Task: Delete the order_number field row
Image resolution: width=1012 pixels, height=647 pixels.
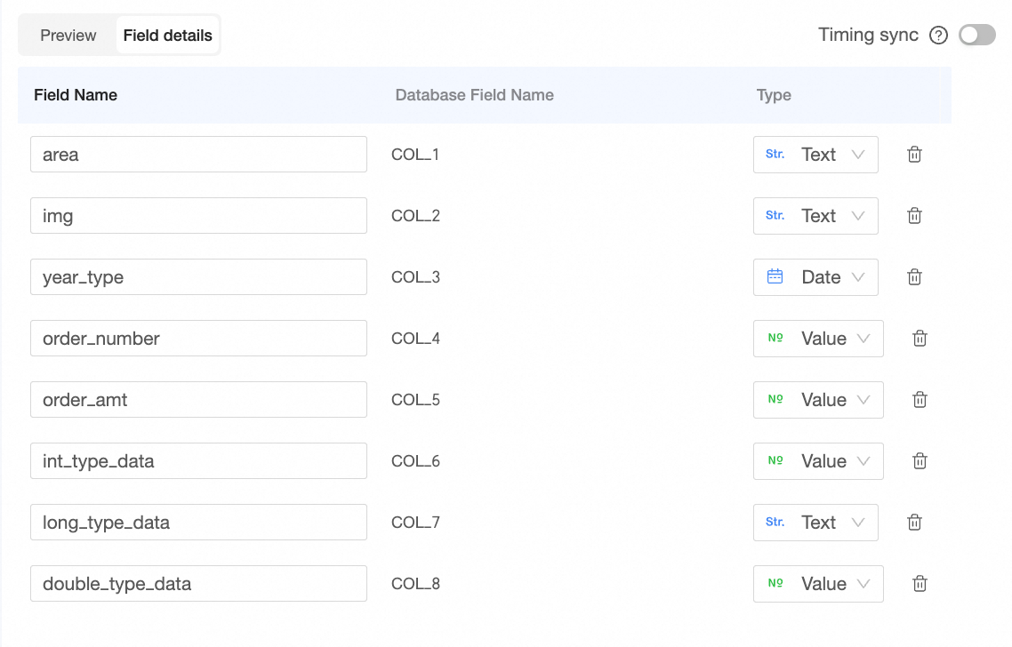Action: coord(920,338)
